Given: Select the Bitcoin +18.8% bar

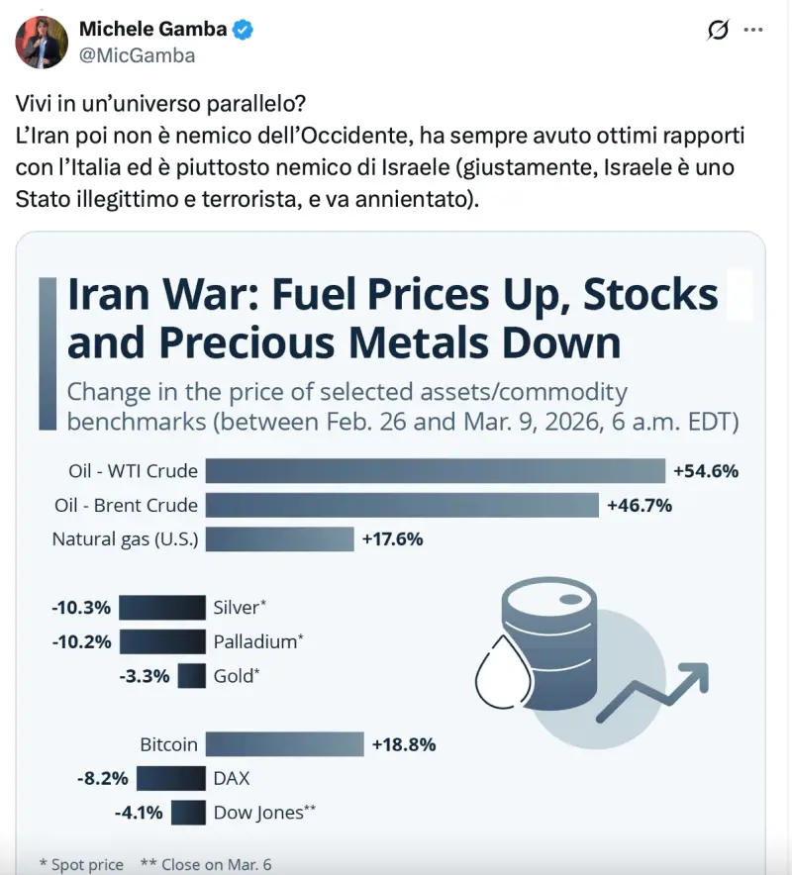Looking at the screenshot, I should (284, 744).
